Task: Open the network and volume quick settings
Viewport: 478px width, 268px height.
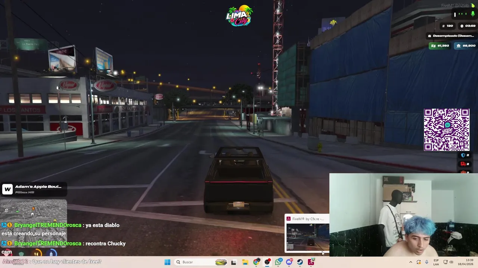Action: point(448,262)
